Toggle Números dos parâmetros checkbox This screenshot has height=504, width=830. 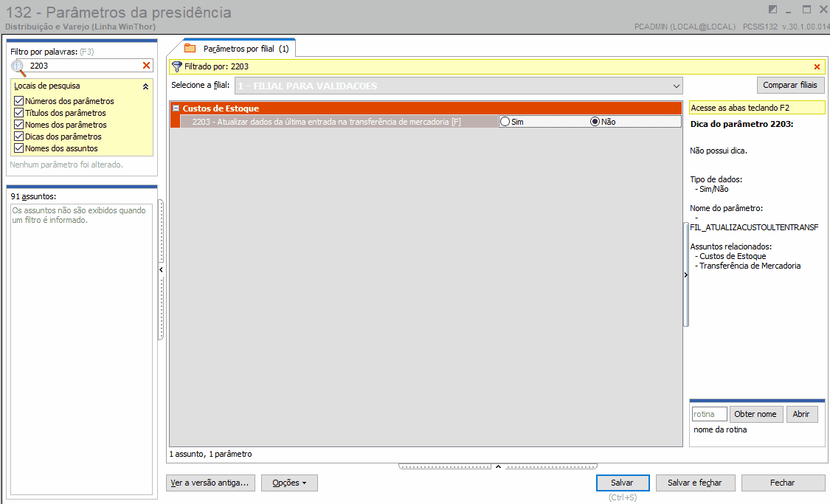click(19, 100)
